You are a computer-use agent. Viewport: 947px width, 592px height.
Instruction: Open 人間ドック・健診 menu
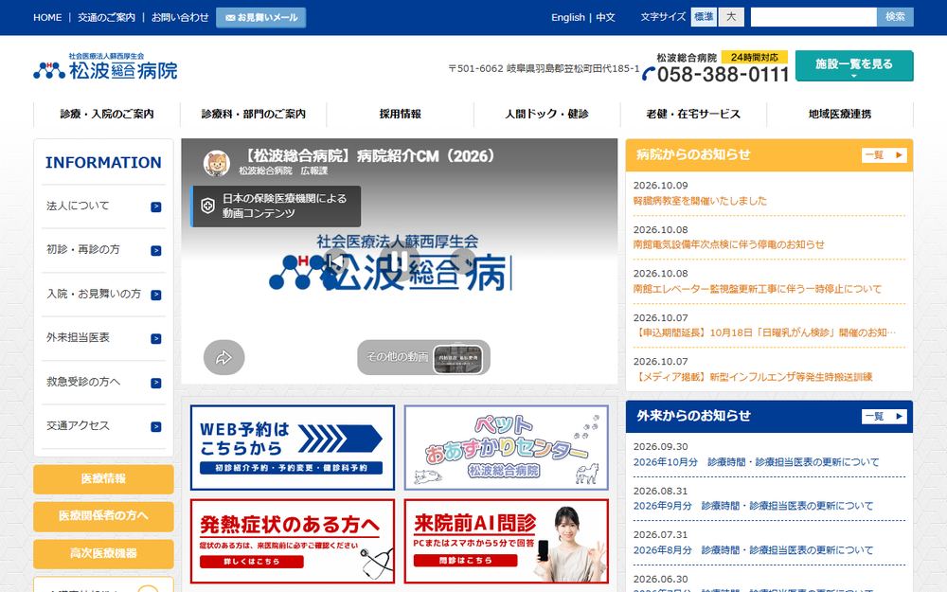pyautogui.click(x=547, y=115)
